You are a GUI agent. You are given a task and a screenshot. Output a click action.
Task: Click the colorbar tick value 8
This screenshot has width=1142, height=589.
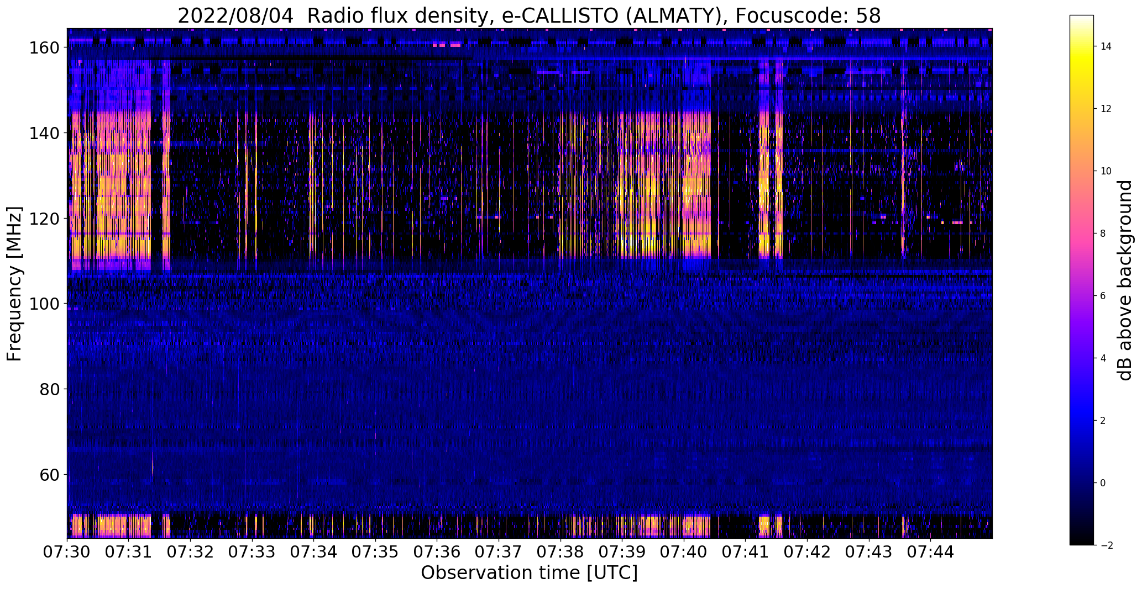click(x=1103, y=234)
